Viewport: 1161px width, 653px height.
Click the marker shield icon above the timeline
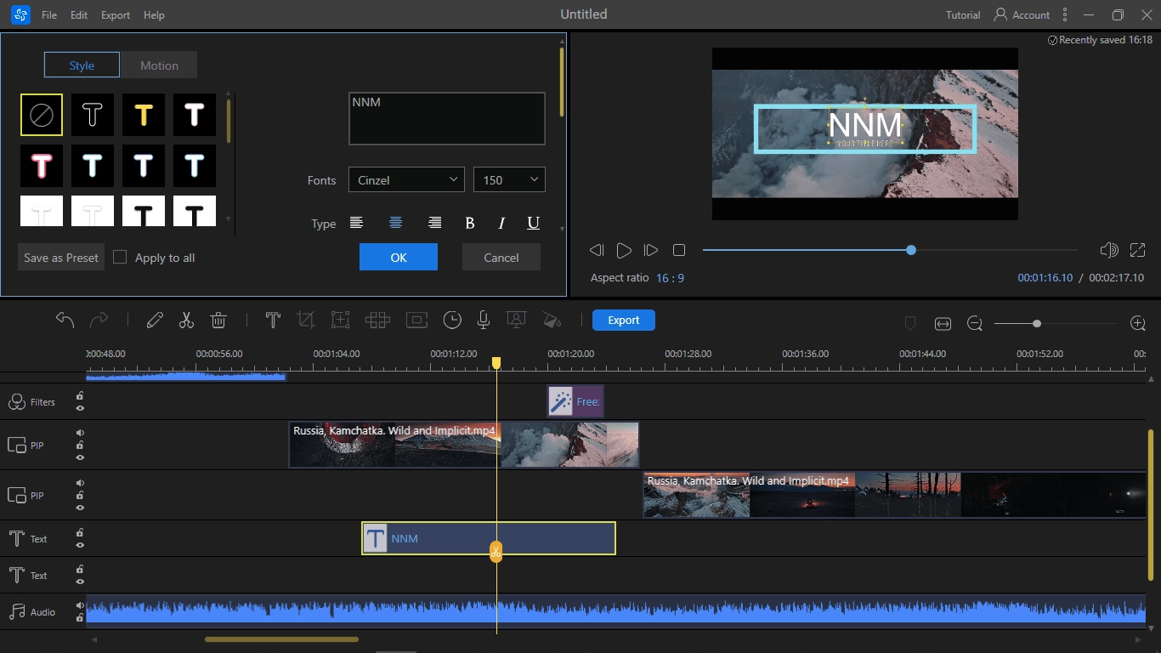click(909, 323)
